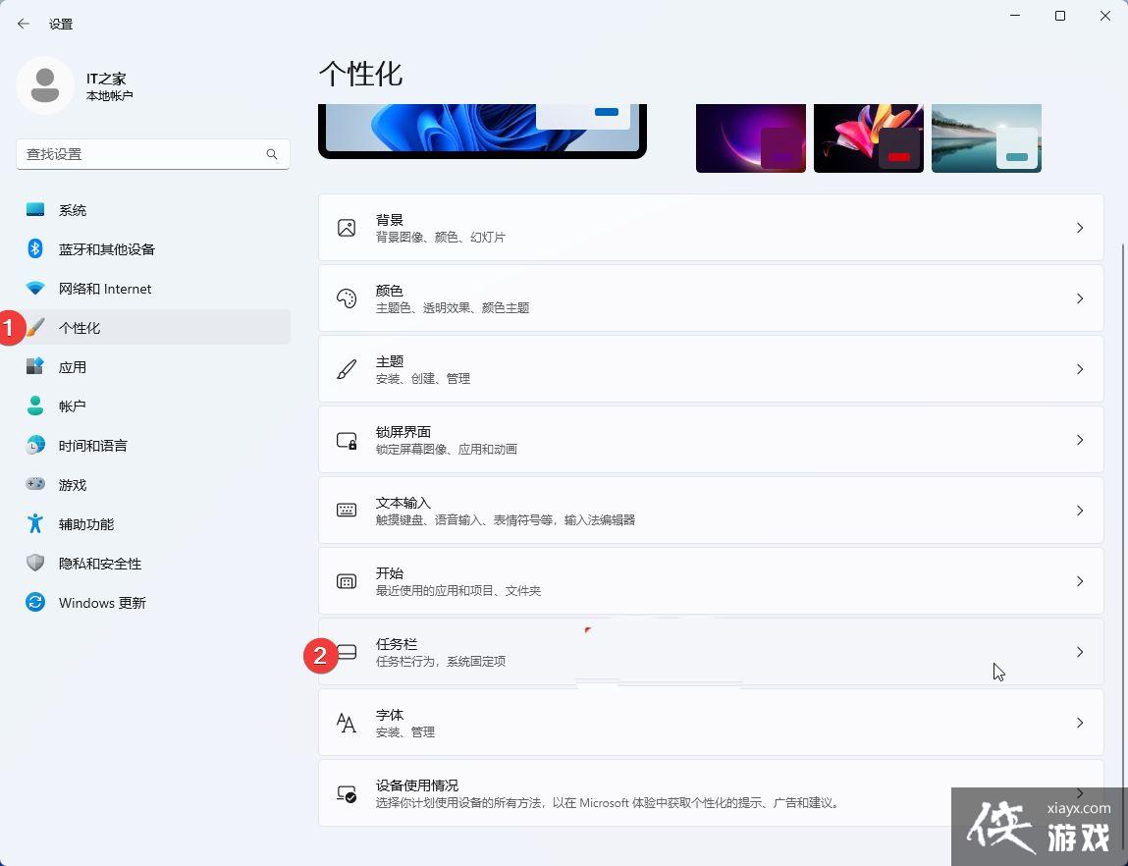This screenshot has width=1128, height=866.
Task: Select the Windows bloom desktop preview thumbnail
Action: pos(482,128)
